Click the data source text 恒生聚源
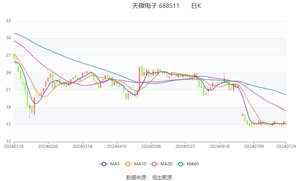This screenshot has height=181, width=298. (x=162, y=177)
